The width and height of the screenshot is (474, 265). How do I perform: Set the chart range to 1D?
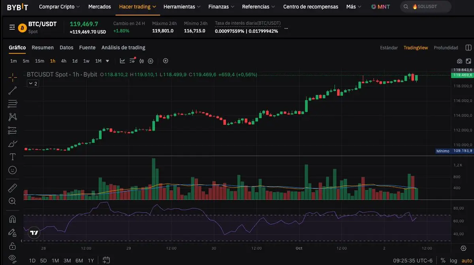tap(32, 260)
